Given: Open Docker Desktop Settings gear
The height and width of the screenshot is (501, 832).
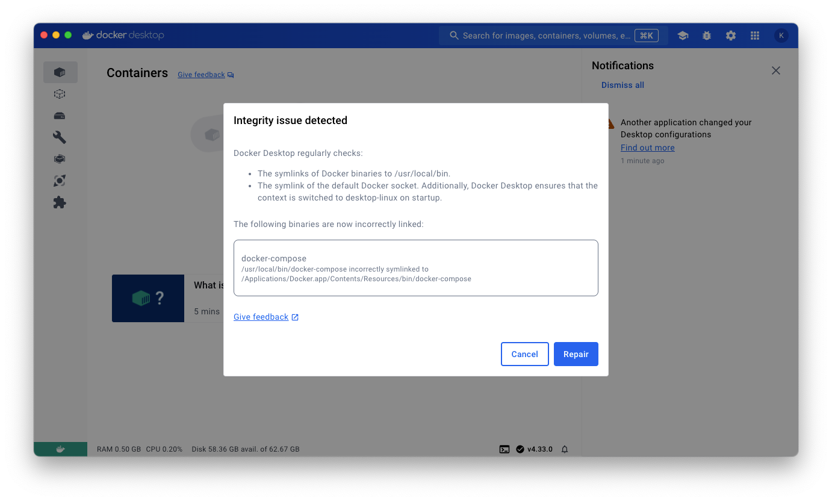Looking at the screenshot, I should click(x=730, y=36).
